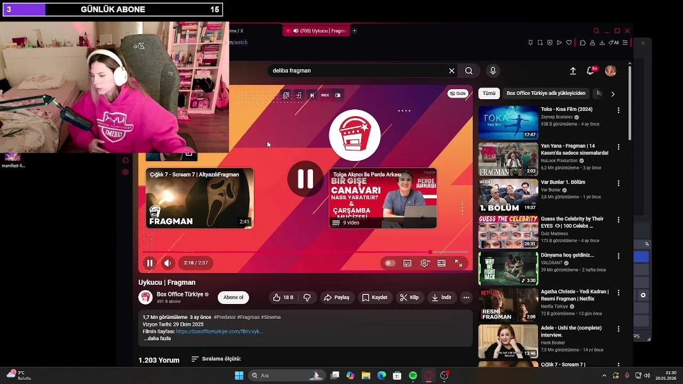Open more actions menu beside İndir
Screen dimensions: 683x384
[466, 298]
